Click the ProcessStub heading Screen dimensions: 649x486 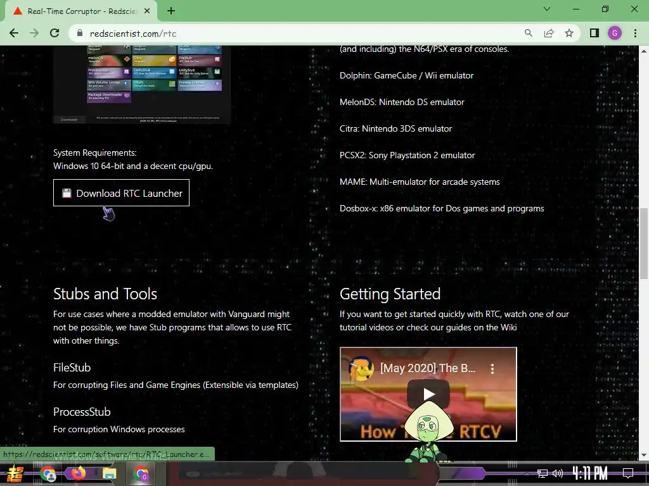click(x=82, y=411)
